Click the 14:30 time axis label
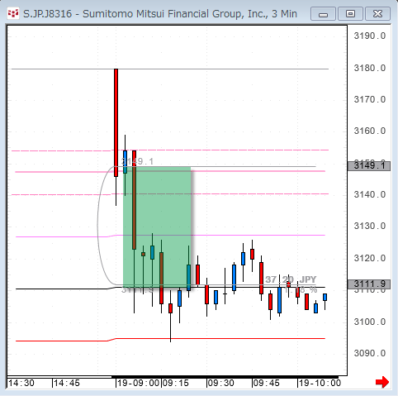Viewport: 398px width, 396px height. point(21,383)
